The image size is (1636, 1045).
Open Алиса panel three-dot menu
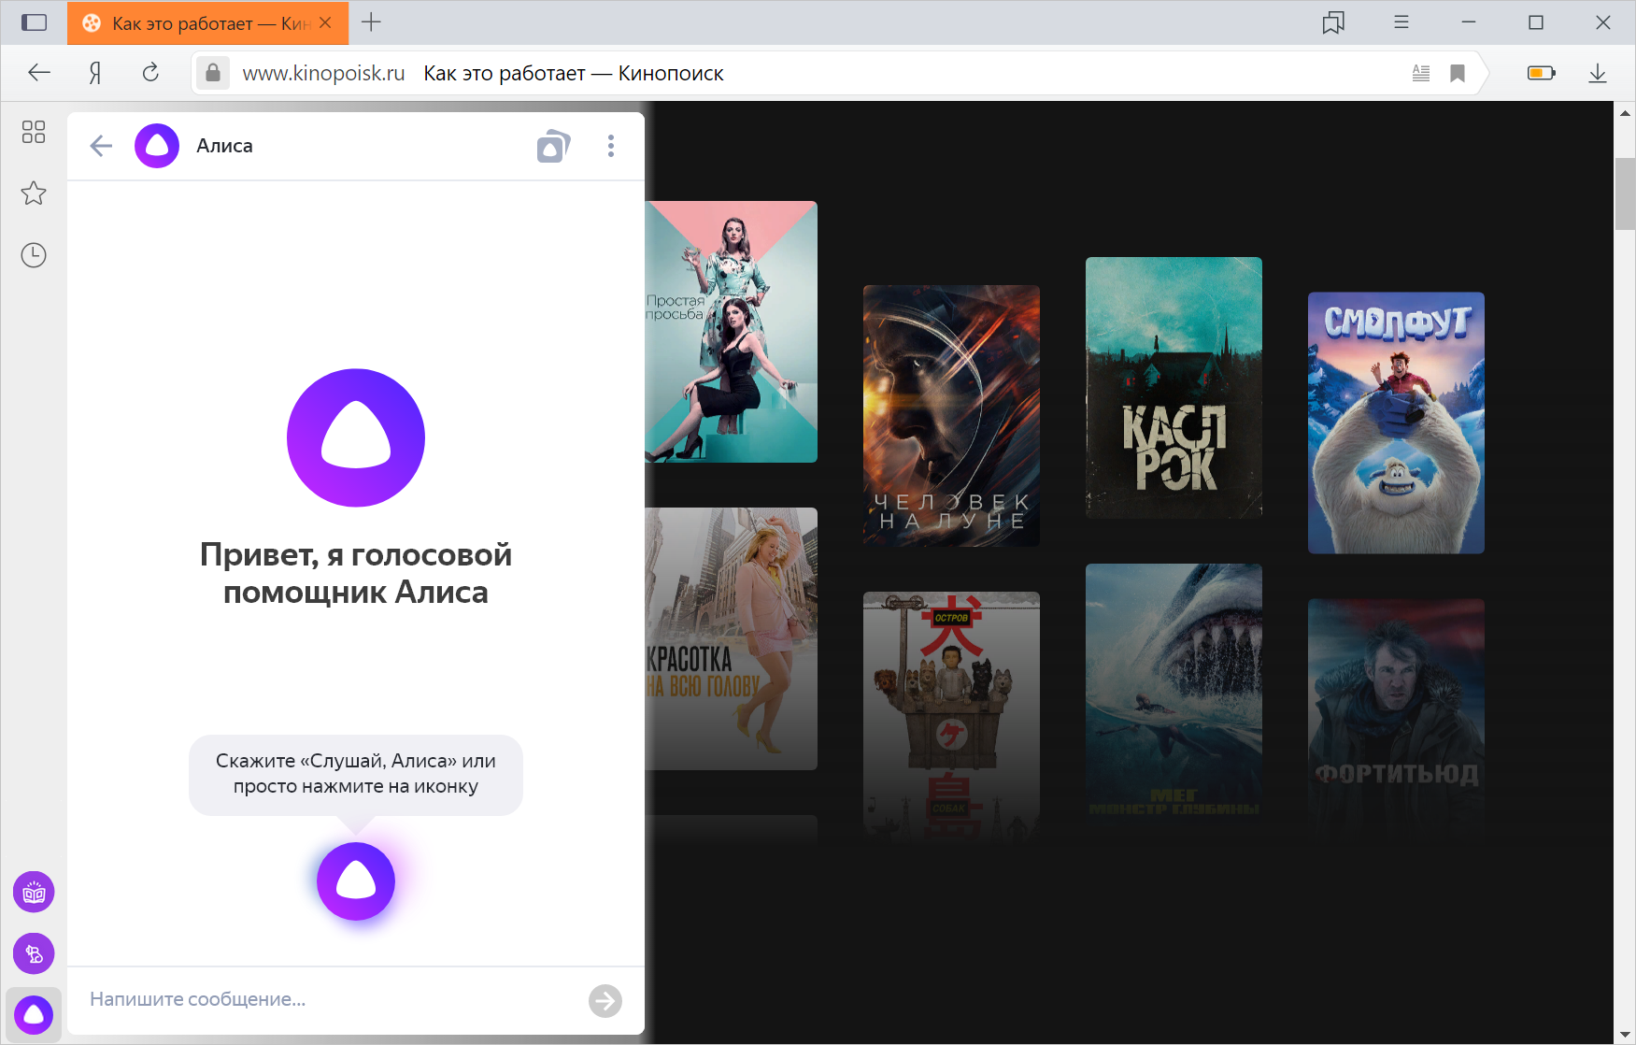(x=611, y=146)
